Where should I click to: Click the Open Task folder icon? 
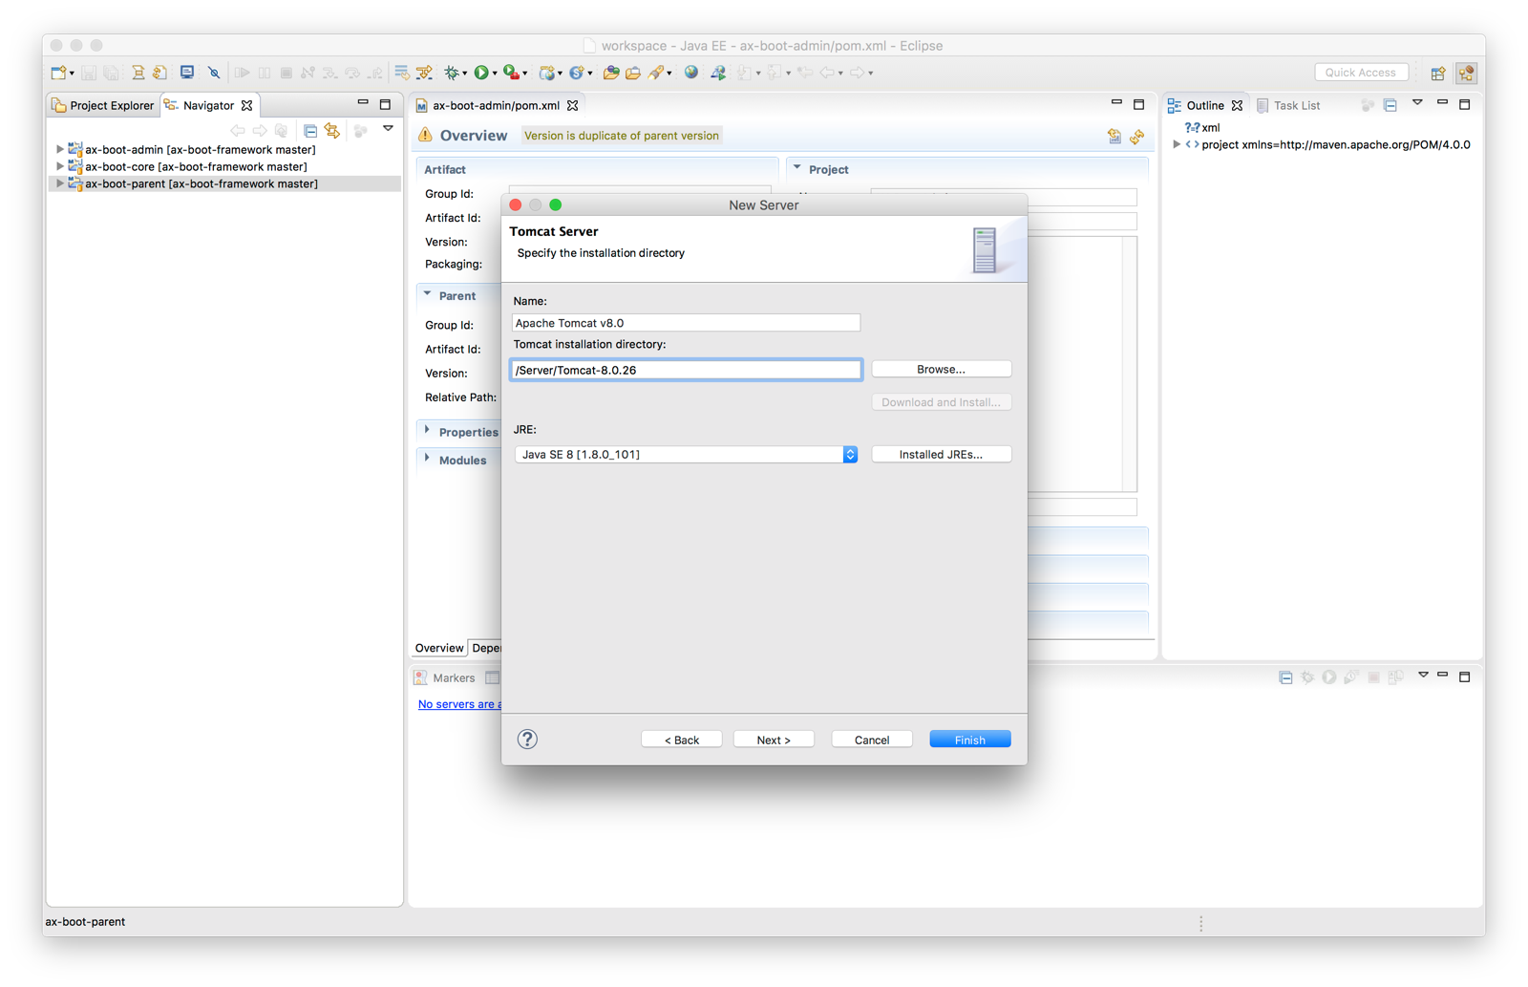632,73
